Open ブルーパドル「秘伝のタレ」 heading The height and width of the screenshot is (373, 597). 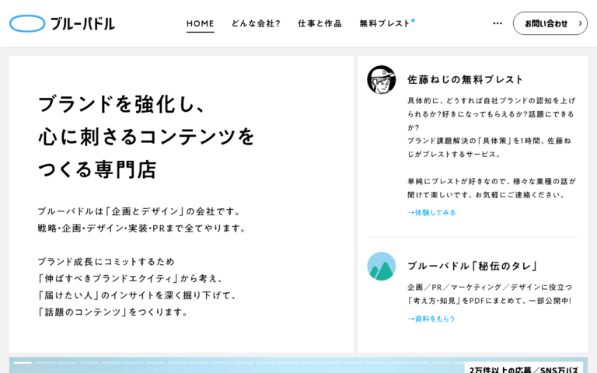click(x=473, y=266)
